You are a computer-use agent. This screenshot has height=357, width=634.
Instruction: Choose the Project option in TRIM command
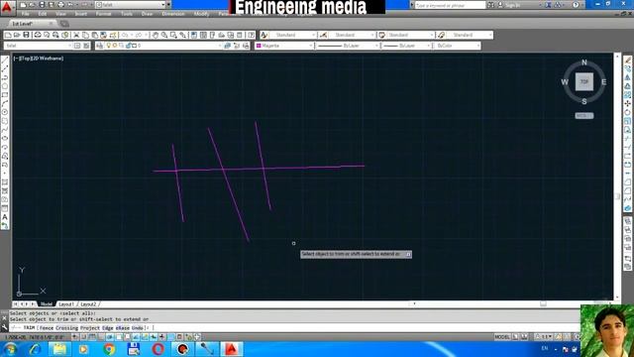90,328
